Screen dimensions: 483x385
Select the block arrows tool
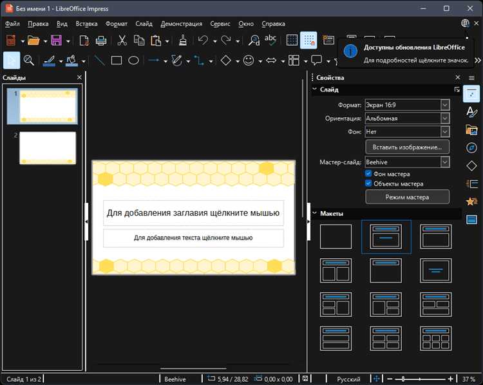(x=271, y=61)
